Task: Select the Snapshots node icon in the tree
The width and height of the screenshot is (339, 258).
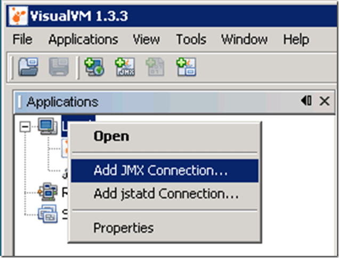Action: coord(47,215)
